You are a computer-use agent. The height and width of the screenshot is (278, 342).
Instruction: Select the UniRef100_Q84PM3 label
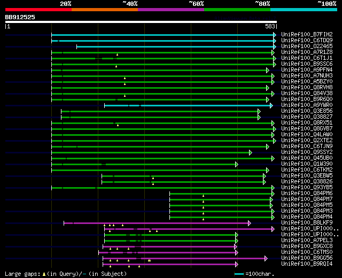[307, 211]
